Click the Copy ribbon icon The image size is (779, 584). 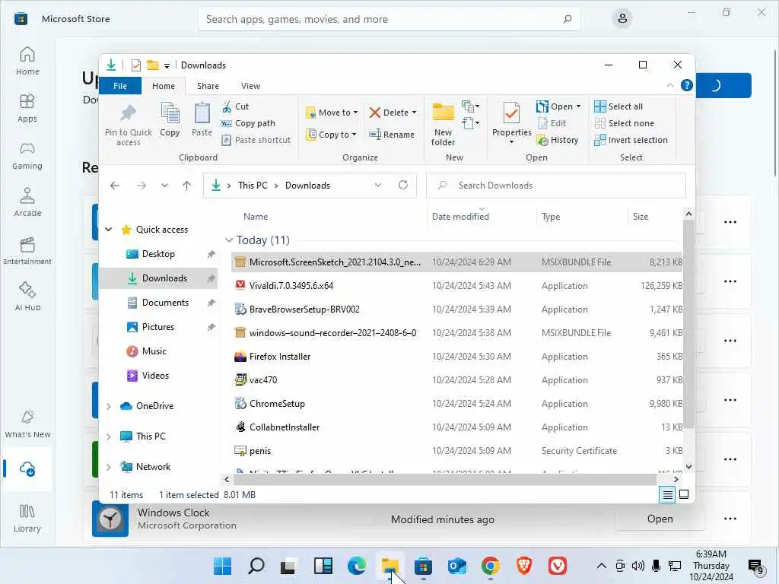170,113
